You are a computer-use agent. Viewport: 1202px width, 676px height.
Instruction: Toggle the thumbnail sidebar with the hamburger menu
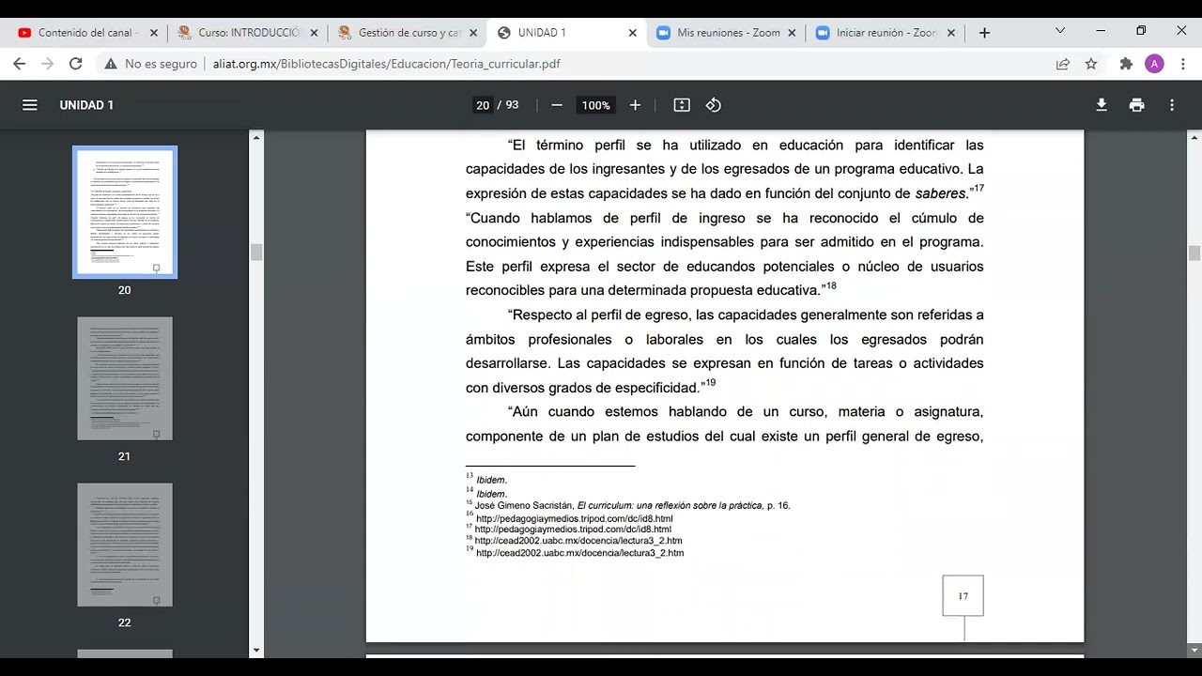click(30, 105)
